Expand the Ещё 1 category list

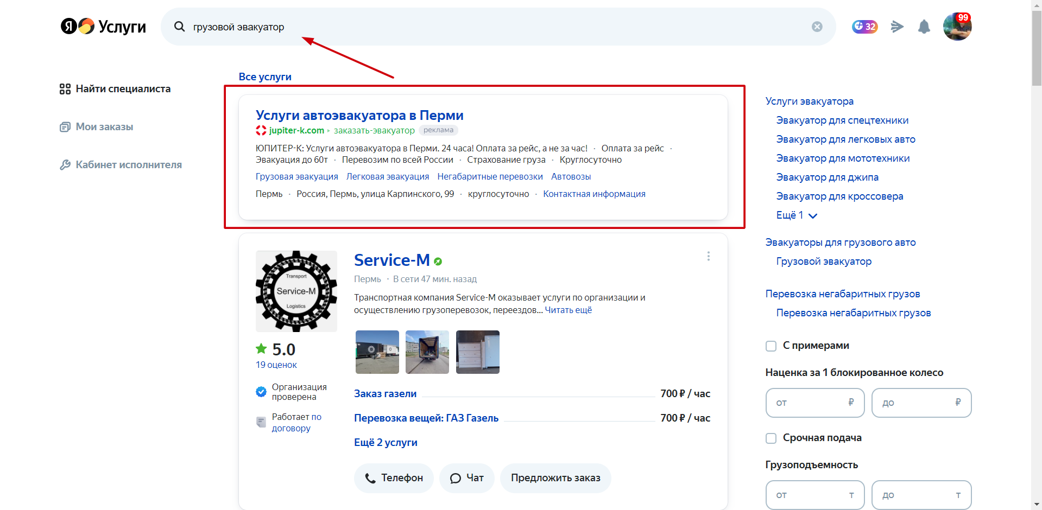click(x=796, y=215)
